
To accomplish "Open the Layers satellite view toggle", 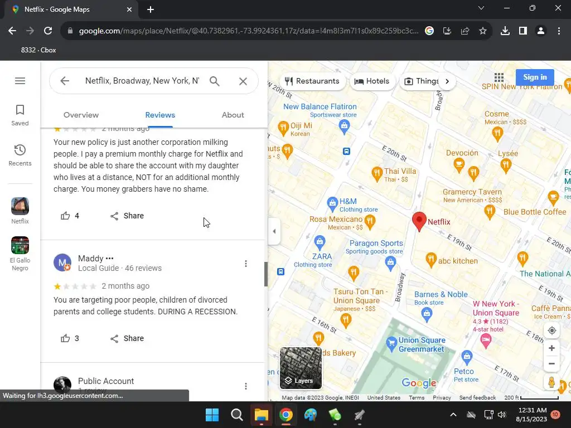I will [x=301, y=368].
